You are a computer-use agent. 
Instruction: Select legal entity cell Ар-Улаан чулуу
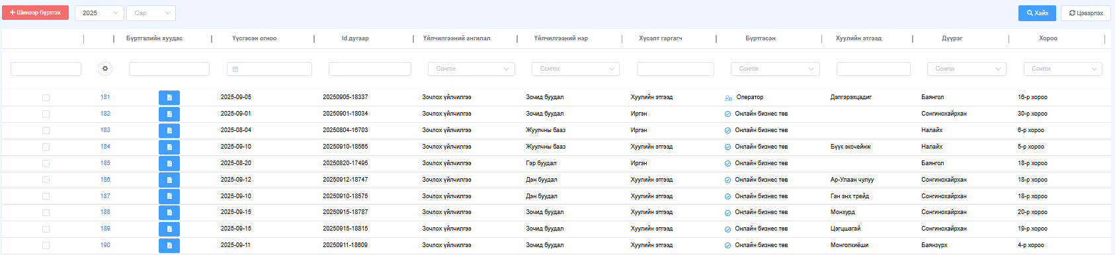pyautogui.click(x=852, y=180)
